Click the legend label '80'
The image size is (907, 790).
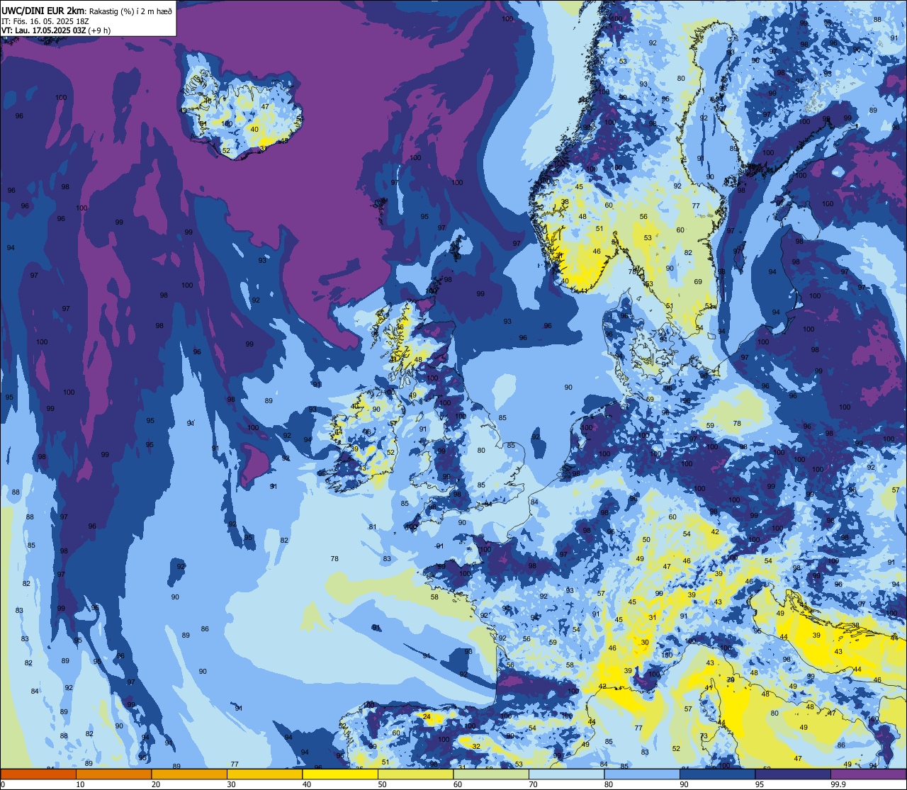609,784
